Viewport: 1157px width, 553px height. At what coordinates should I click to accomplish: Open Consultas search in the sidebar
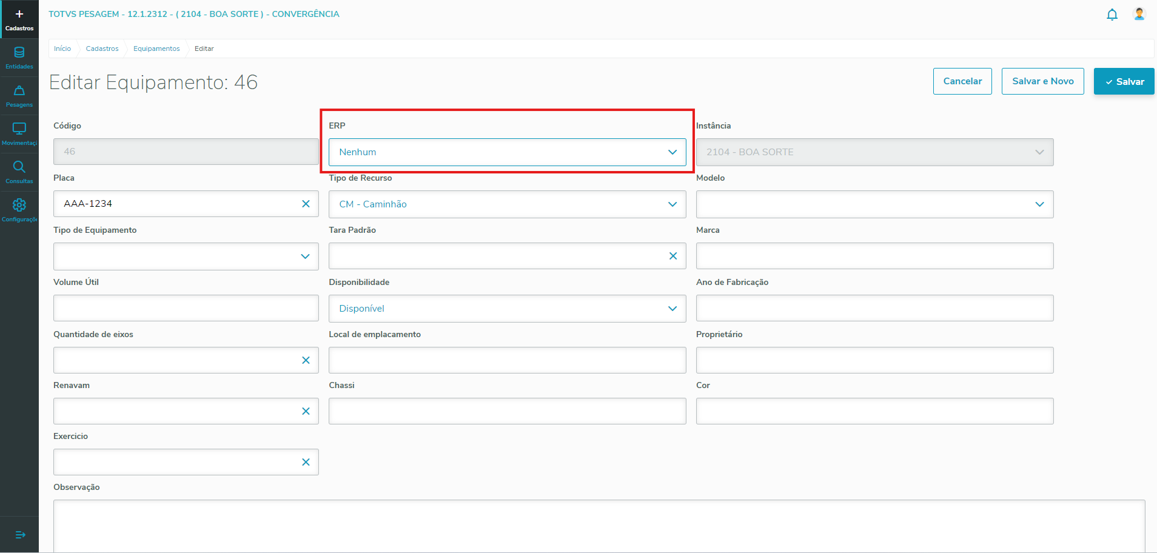click(19, 172)
